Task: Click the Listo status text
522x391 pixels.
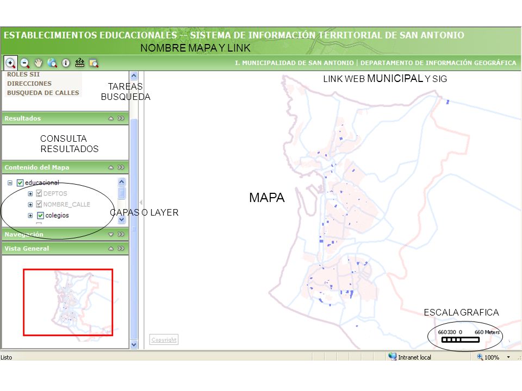Action: click(x=7, y=357)
